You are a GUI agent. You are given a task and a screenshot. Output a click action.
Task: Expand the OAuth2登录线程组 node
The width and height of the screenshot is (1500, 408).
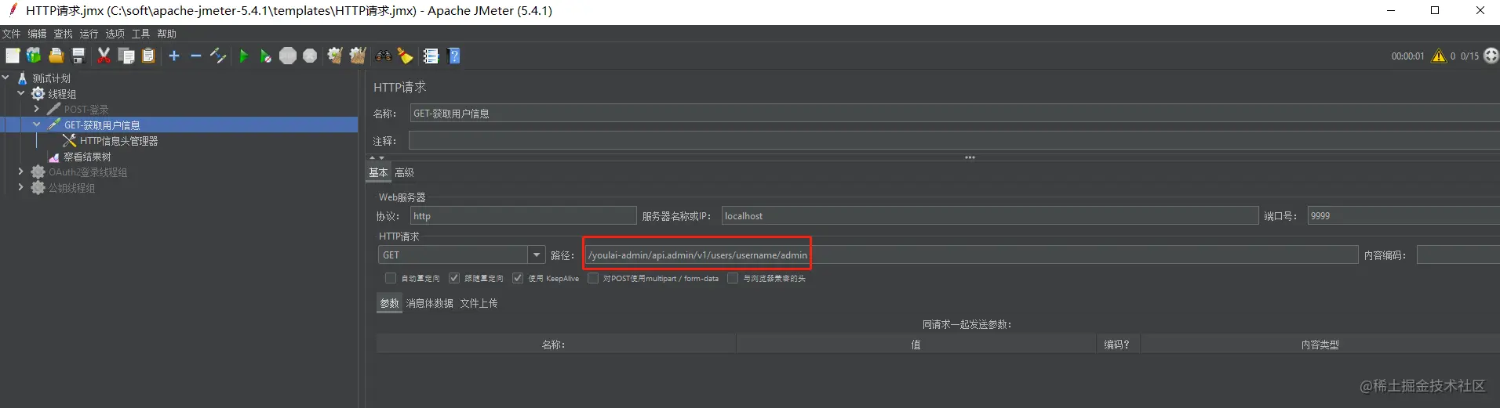21,172
